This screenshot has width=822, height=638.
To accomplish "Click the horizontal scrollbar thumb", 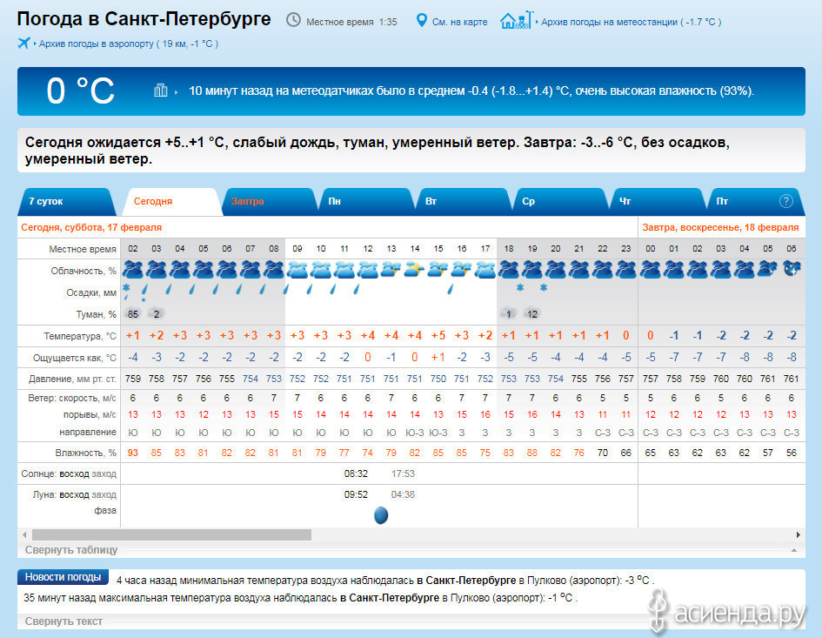I will point(172,534).
